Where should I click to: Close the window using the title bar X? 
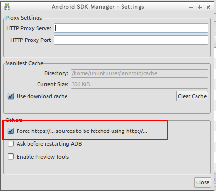(208, 7)
